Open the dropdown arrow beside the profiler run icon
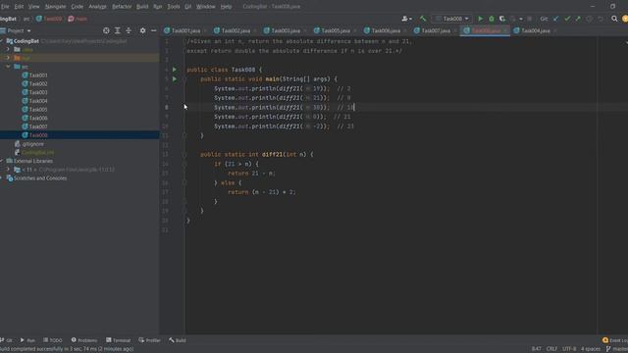The image size is (628, 353). (521, 19)
